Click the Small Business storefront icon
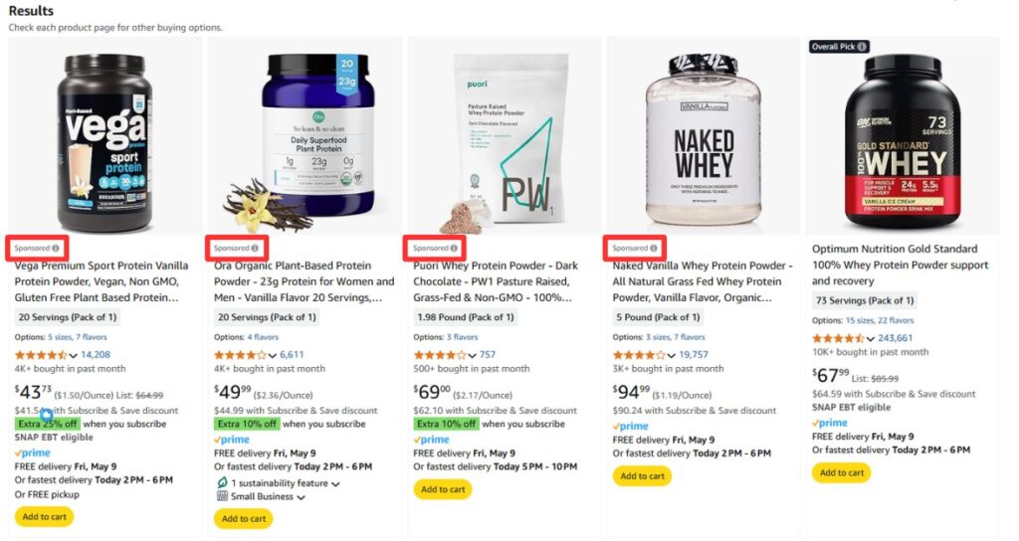The image size is (1019, 541). click(x=222, y=496)
